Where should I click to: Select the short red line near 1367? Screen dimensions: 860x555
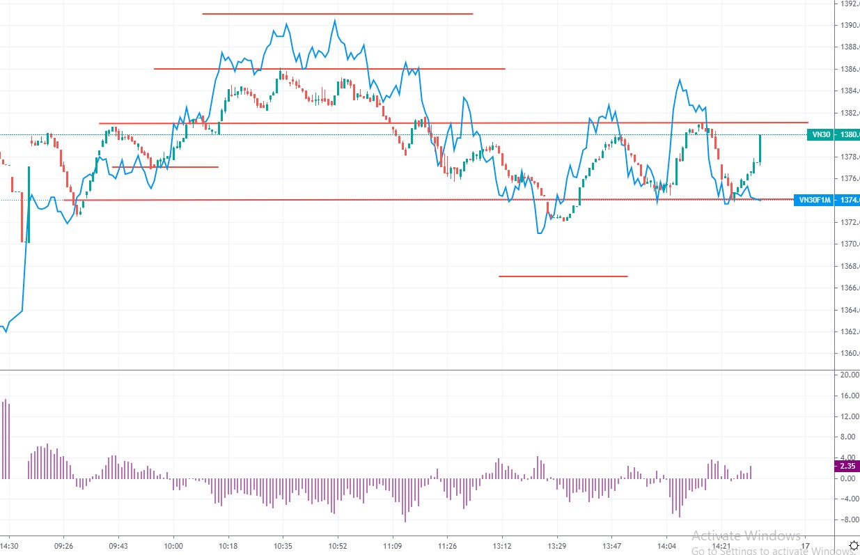pyautogui.click(x=563, y=276)
